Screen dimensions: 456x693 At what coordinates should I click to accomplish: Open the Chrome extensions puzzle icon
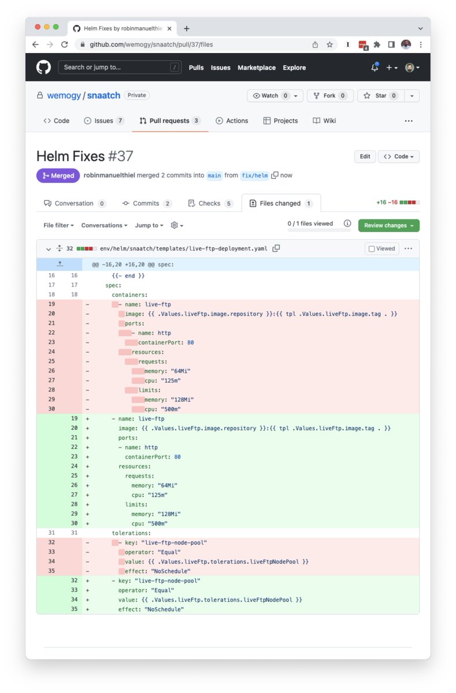377,44
